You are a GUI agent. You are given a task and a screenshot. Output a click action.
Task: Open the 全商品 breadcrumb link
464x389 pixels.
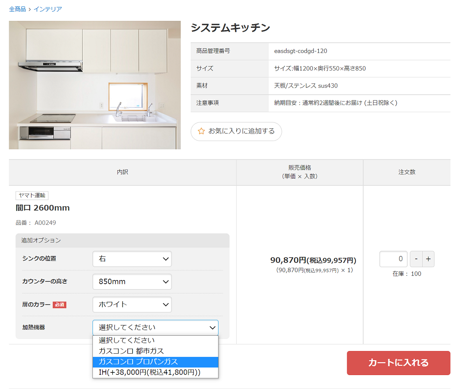click(x=18, y=9)
